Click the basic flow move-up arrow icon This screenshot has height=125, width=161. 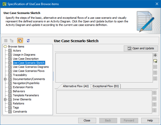(155, 73)
